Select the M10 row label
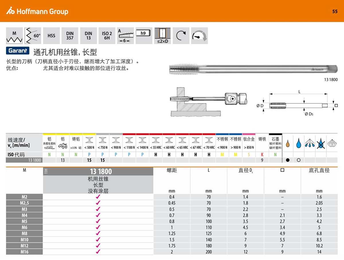This screenshot has width=344, height=260. coord(24,240)
